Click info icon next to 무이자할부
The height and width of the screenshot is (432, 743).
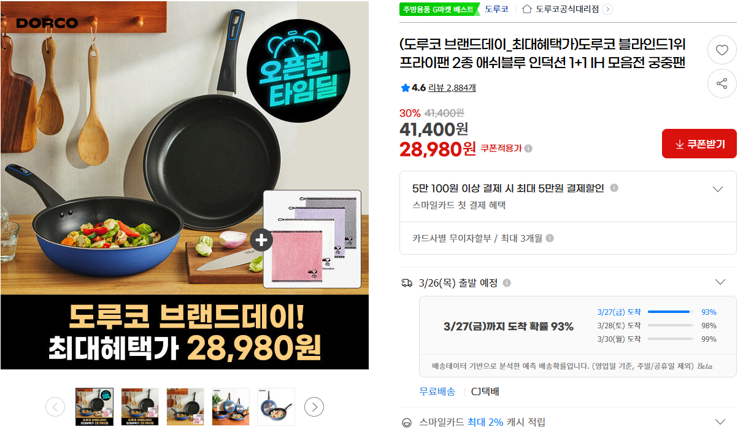pyautogui.click(x=550, y=238)
